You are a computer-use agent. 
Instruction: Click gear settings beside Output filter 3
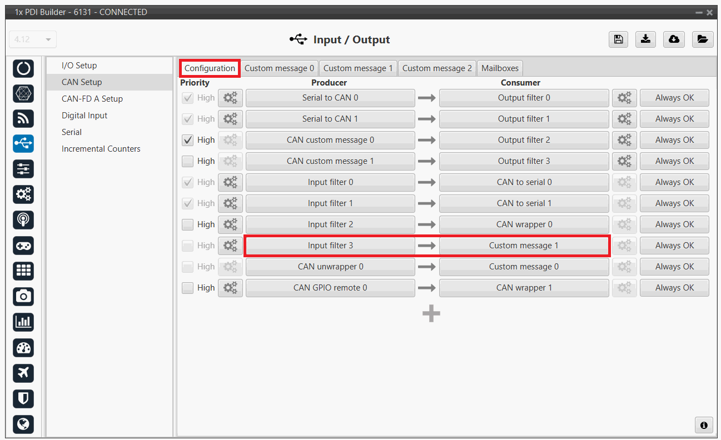point(624,161)
